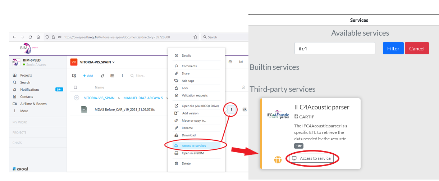Open the toolbar vertical dots menu
The width and height of the screenshot is (439, 181).
pos(122,76)
